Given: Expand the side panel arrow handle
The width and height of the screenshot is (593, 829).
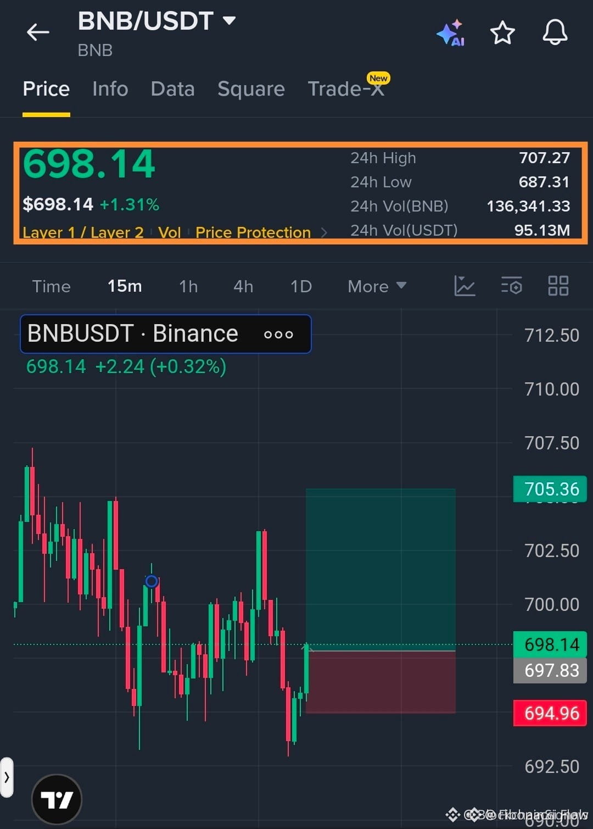Looking at the screenshot, I should tap(7, 777).
